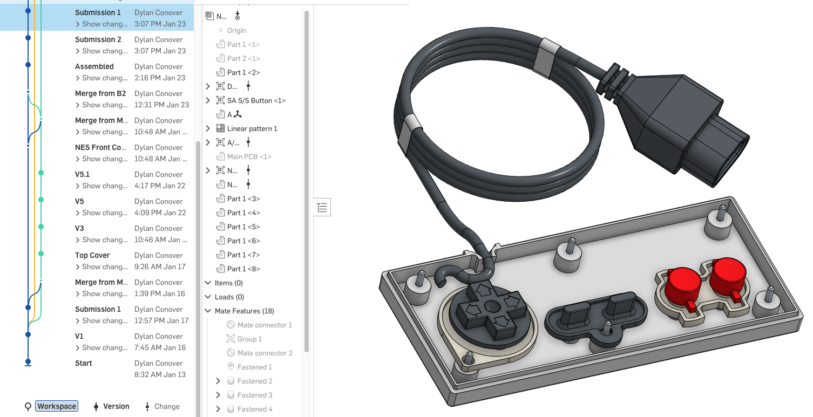The image size is (813, 417).
Task: Click the Linear pattern 1 grid icon
Action: [x=220, y=128]
